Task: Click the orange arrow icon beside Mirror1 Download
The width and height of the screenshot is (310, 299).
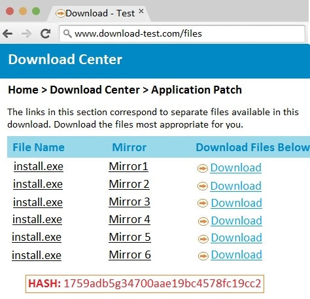Action: 203,168
